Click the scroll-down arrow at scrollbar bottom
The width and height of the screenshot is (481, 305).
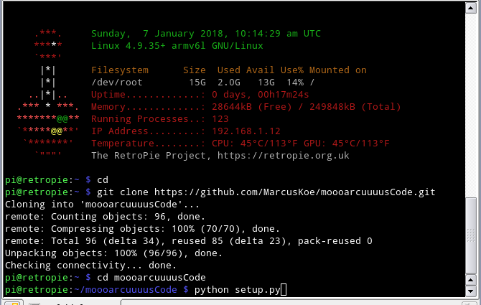[x=470, y=291]
